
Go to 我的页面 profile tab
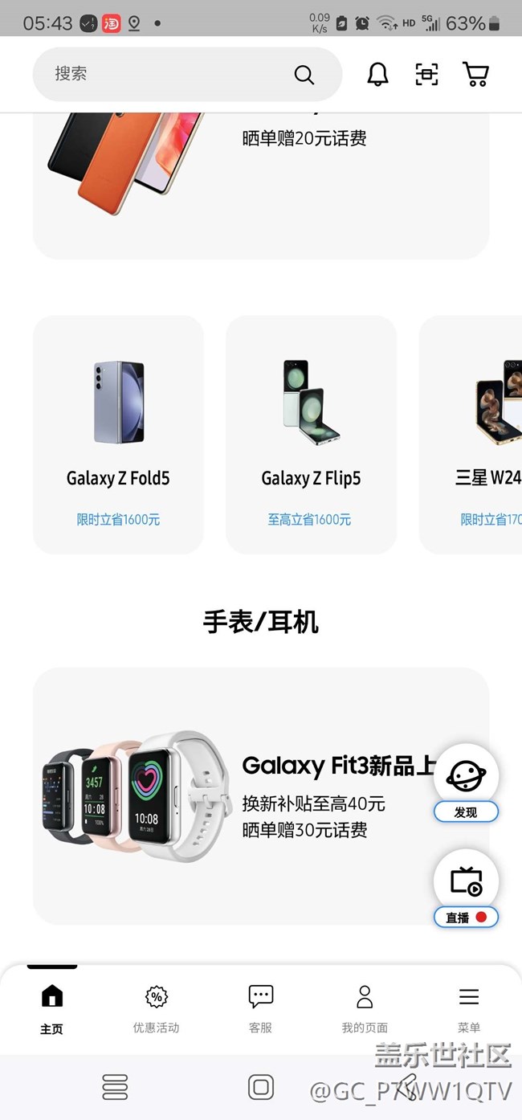(x=365, y=1009)
